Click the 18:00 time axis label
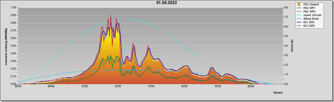Screen dimensions: 334x102 pyautogui.click(x=218, y=87)
